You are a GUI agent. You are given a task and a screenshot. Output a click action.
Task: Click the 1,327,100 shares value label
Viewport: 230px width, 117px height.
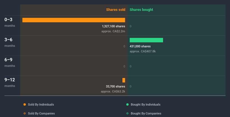(113, 26)
